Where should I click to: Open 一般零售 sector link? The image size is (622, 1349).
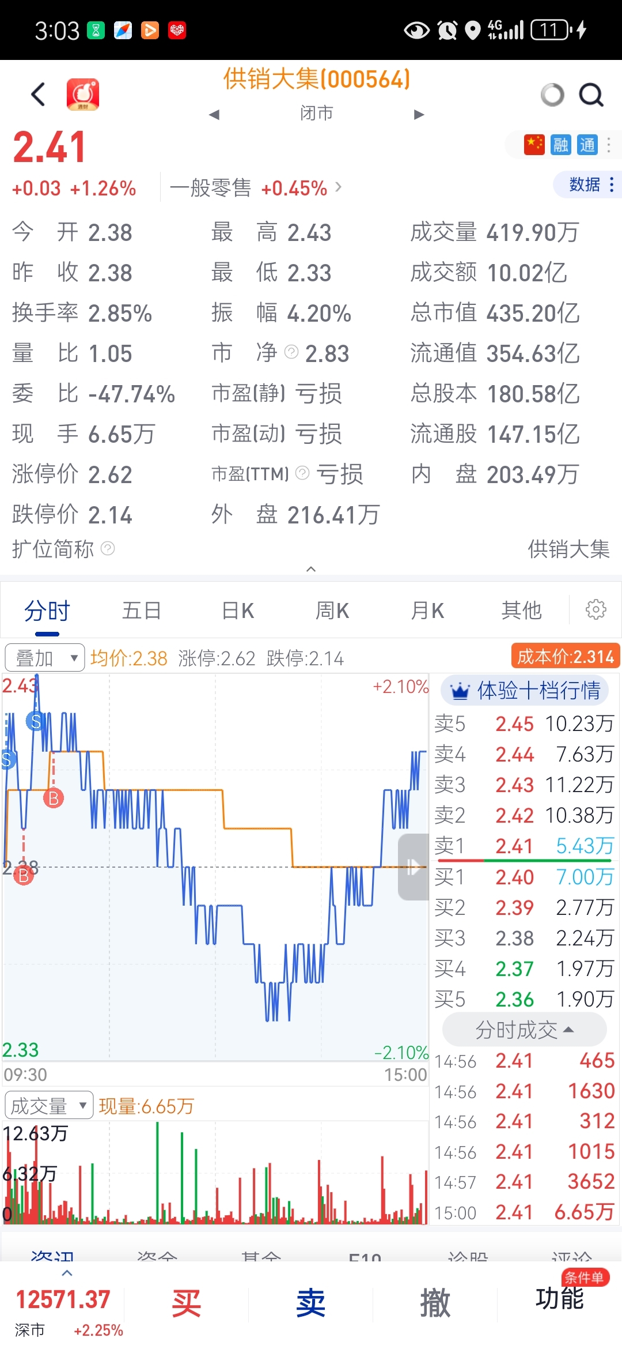pyautogui.click(x=256, y=188)
